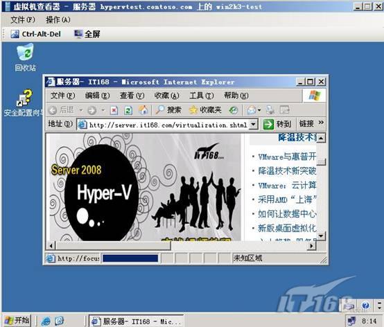Click the blue page loading progress bar
The image size is (384, 327).
[130, 258]
